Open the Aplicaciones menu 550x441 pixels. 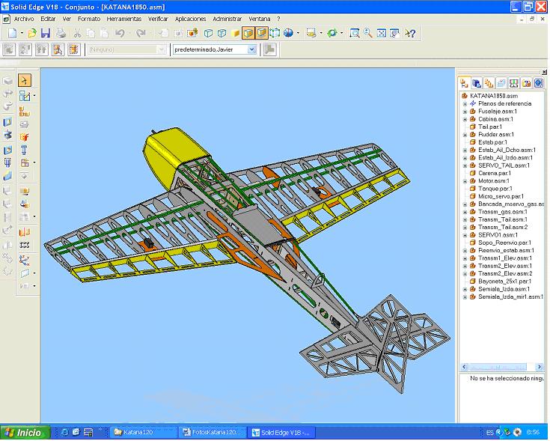190,18
